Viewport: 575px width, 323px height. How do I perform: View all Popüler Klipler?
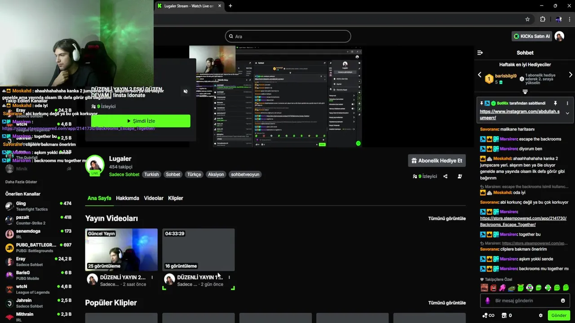coord(447,303)
